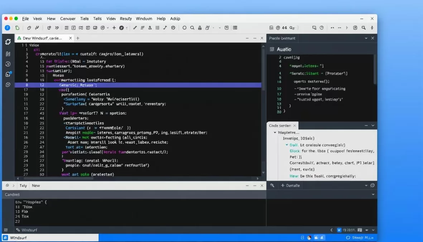This screenshot has height=242, width=423.
Task: Open Settings gear in the left activity bar
Action: coord(8,42)
